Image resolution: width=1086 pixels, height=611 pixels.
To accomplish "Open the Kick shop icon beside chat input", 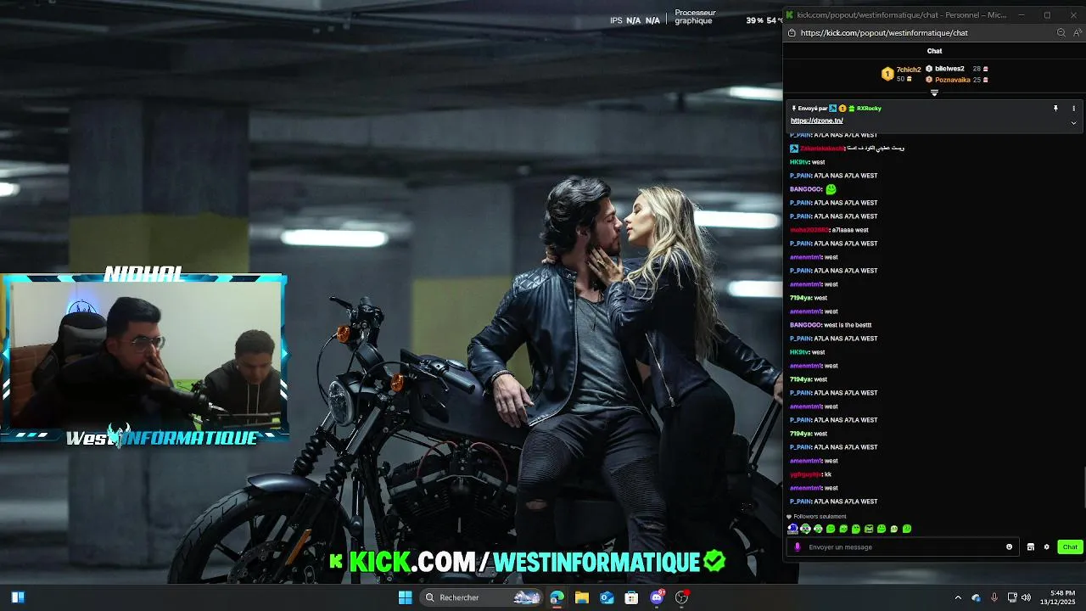I will [1030, 547].
